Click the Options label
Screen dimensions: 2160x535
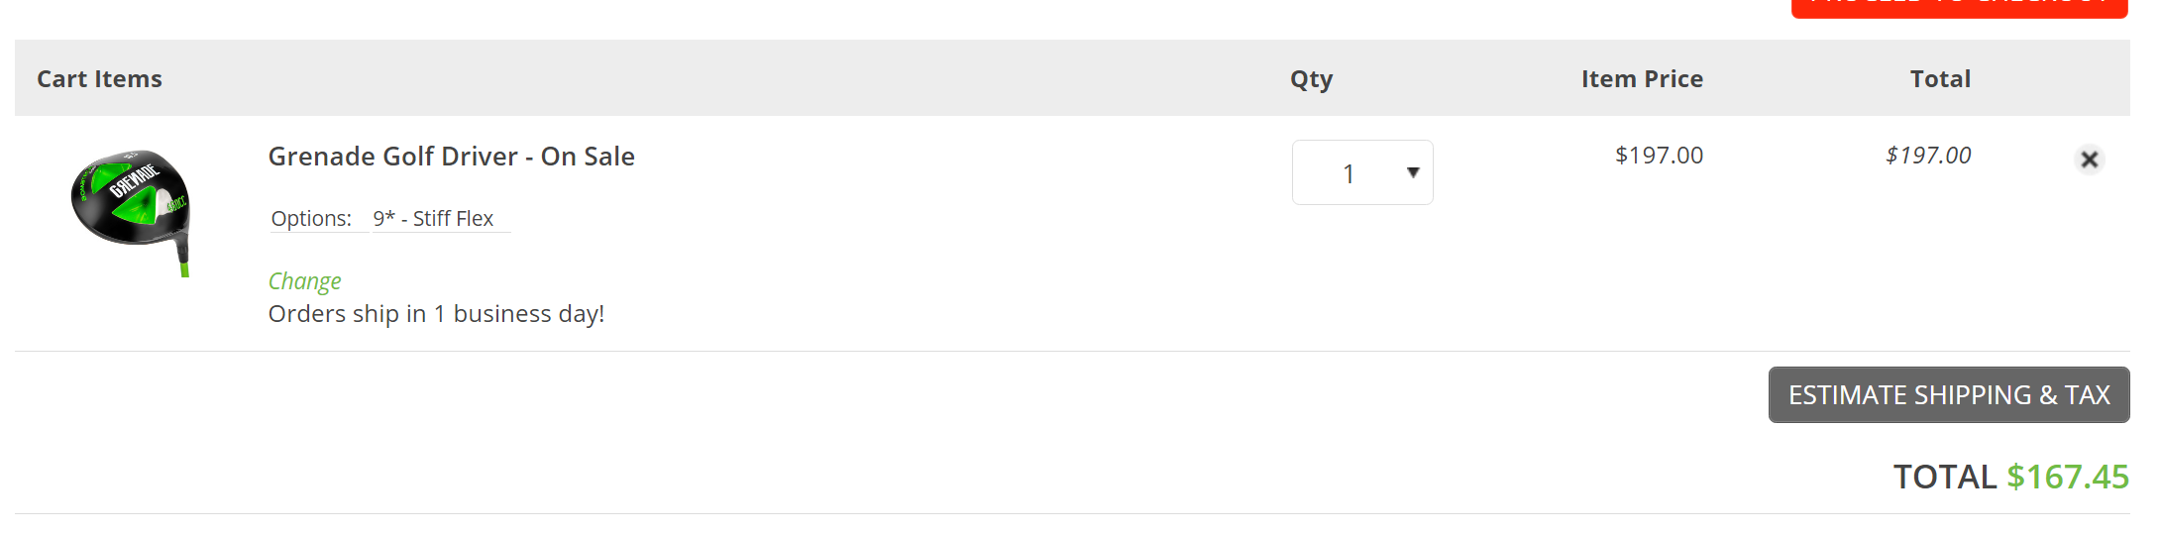(x=311, y=219)
